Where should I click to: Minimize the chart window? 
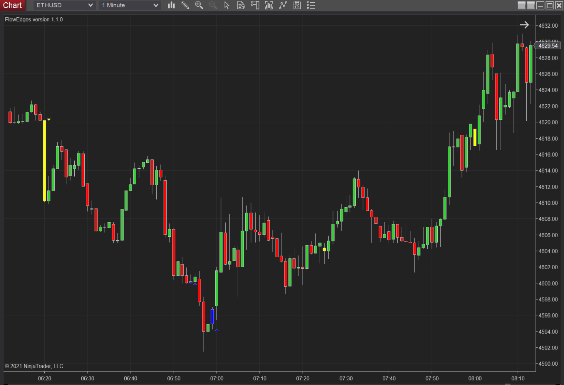tap(540, 5)
